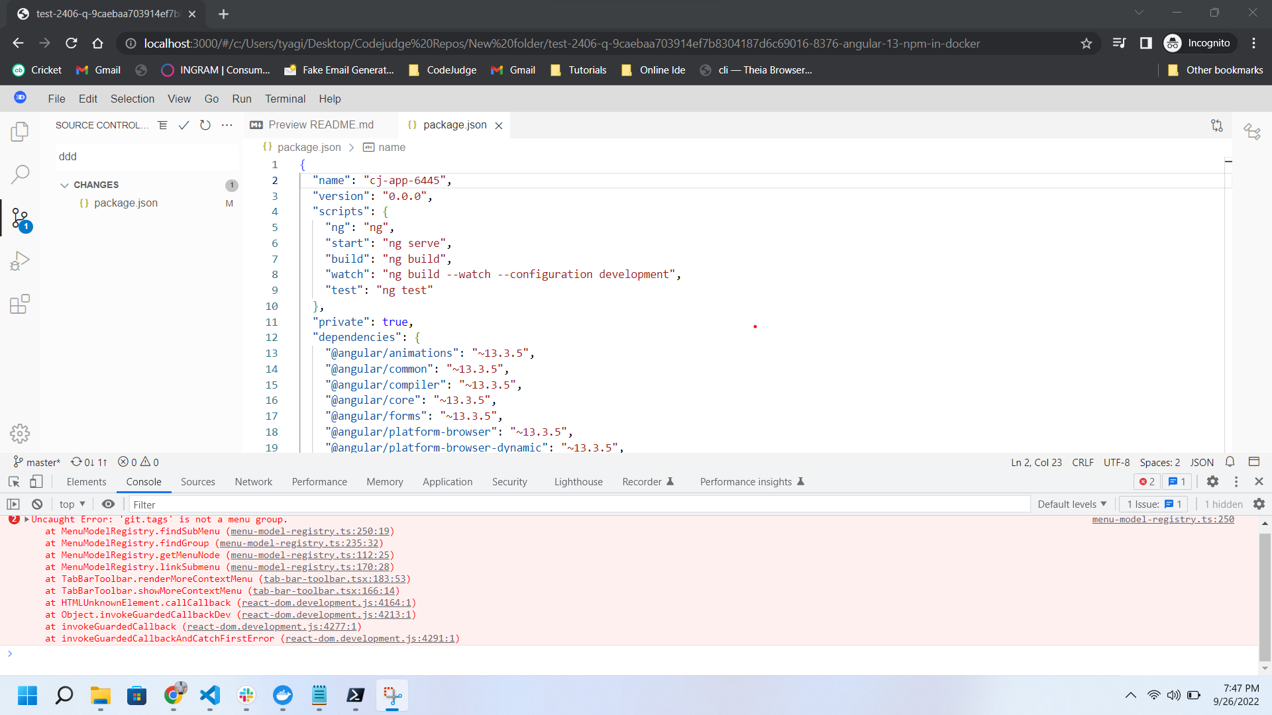
Task: Collapse the CHANGES section
Action: (x=64, y=185)
